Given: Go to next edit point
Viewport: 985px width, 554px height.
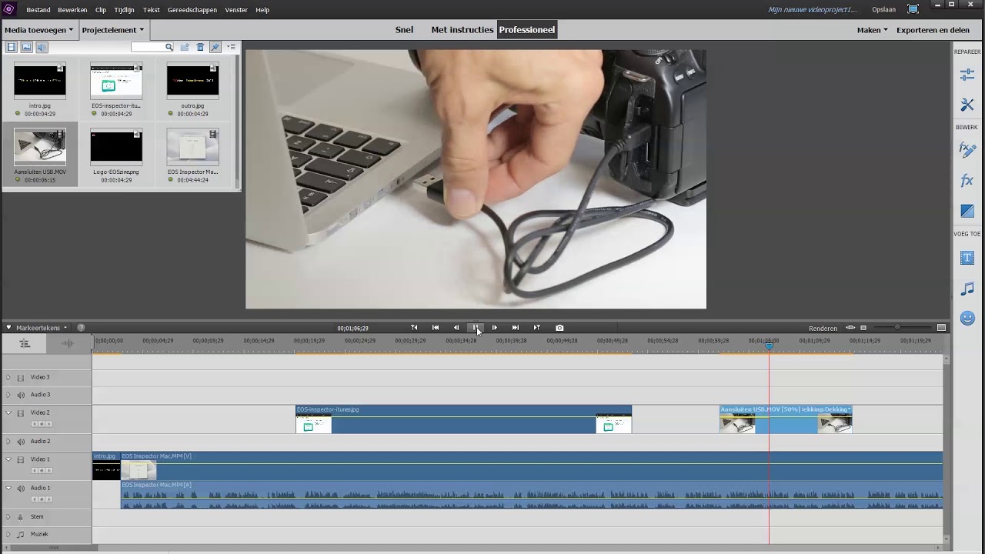Looking at the screenshot, I should pos(537,328).
